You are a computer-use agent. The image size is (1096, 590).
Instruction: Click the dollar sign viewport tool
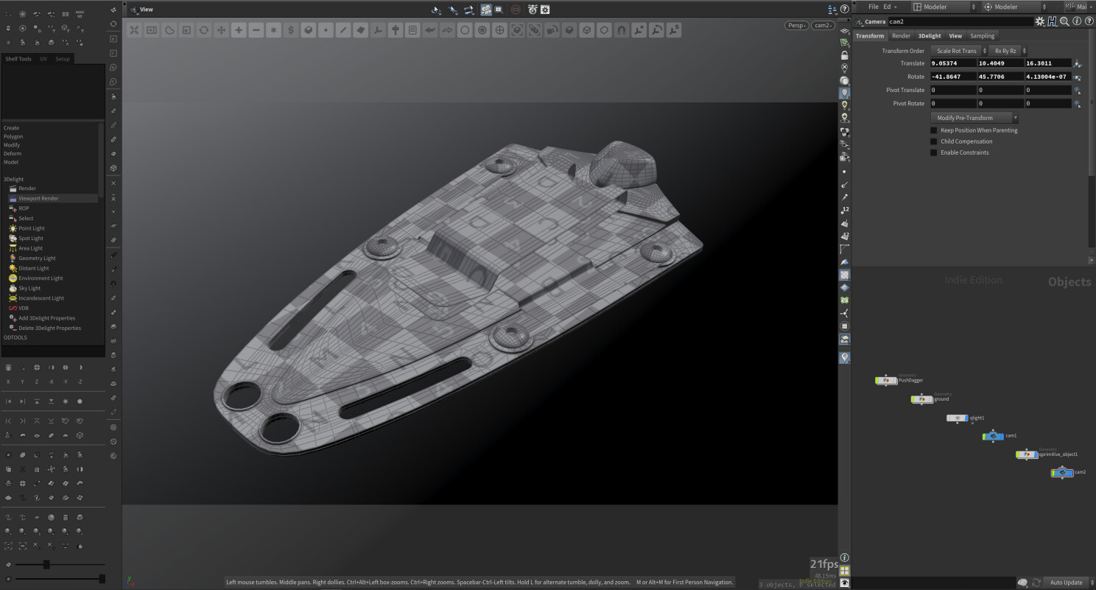291,30
